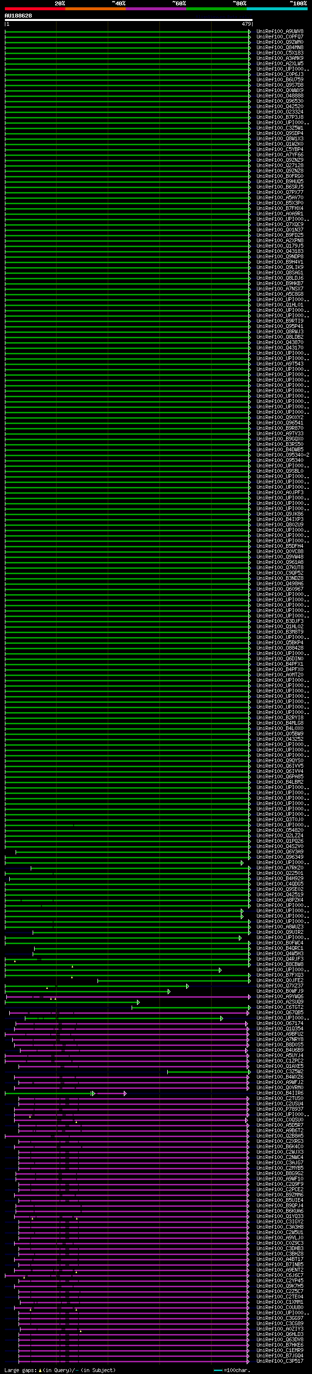The image size is (312, 1374).
Task: Click the purple ~60% identity legend segment
Action: coord(156,9)
